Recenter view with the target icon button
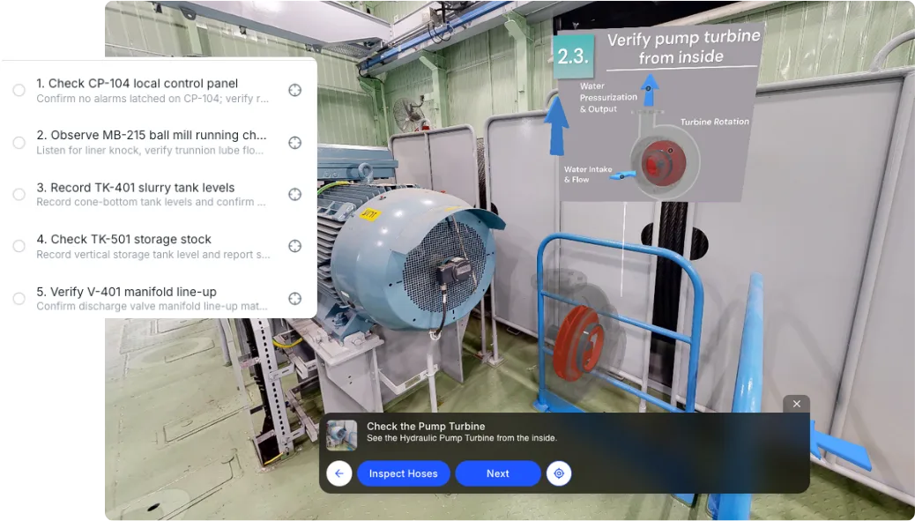 [x=559, y=473]
